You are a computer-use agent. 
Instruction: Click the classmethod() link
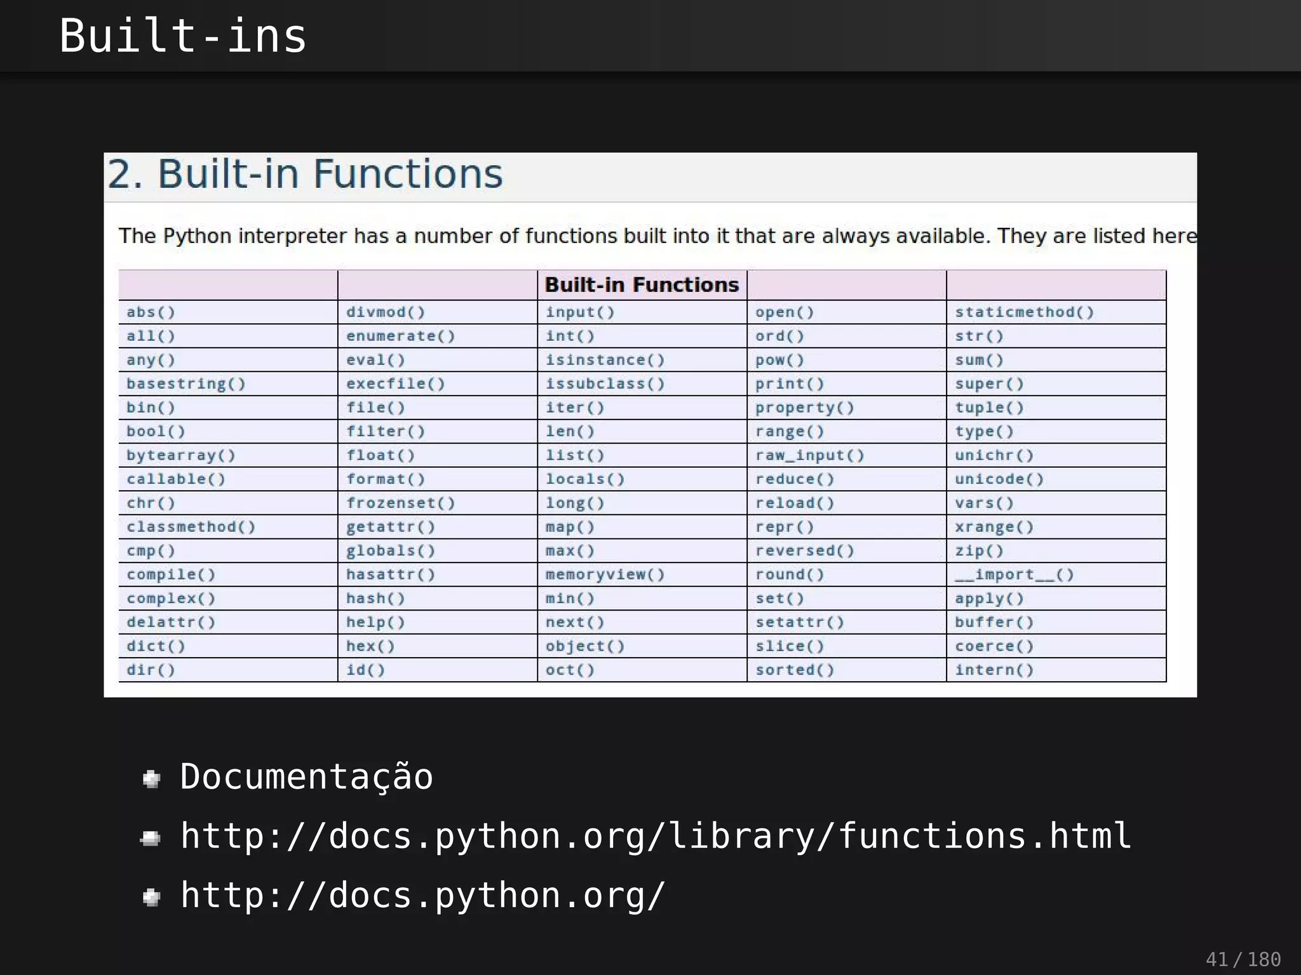coord(191,527)
